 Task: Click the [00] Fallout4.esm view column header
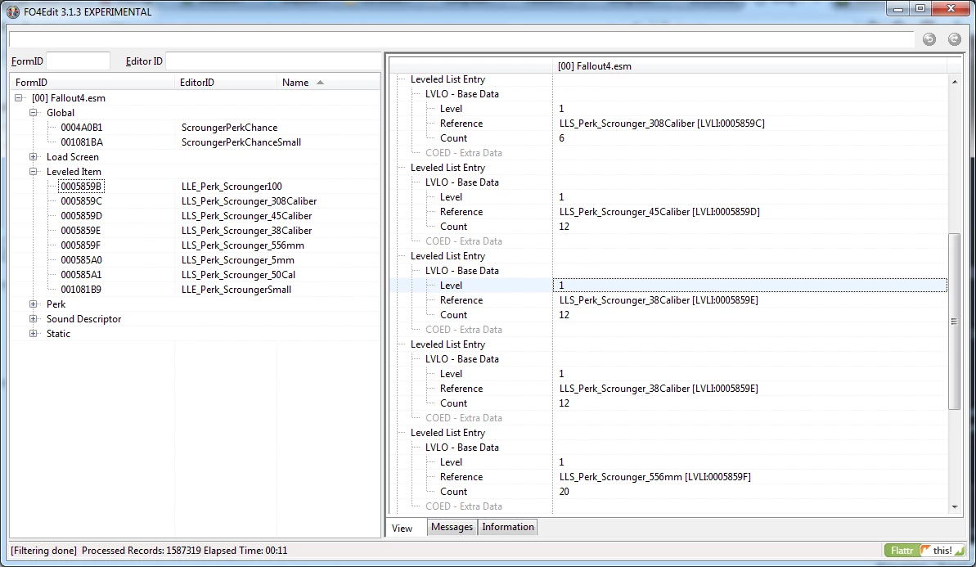point(749,66)
